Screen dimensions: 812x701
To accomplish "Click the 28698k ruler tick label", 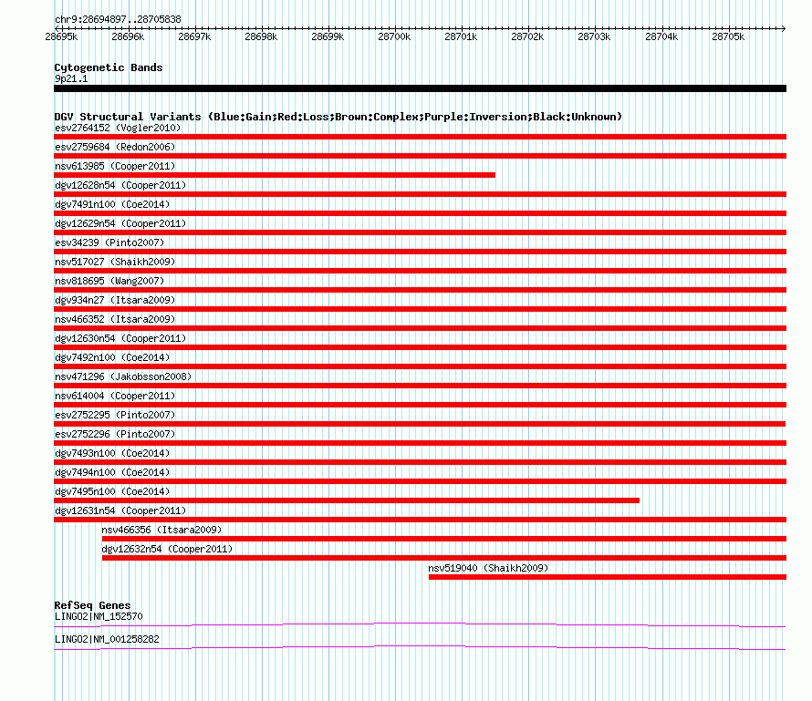I will [261, 36].
